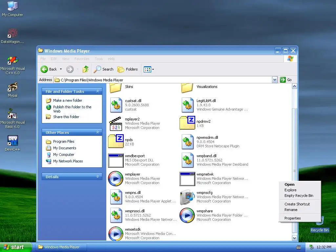Click the wmplayer file name text
336x252 pixels.
pos(133,174)
